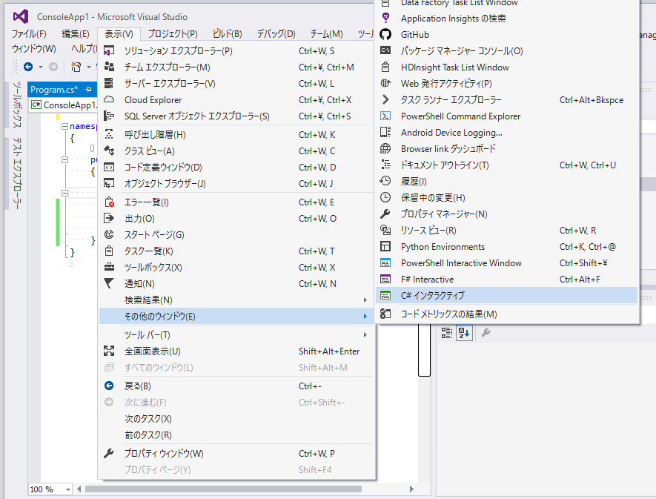
Task: Click the navigate back toolbar button
Action: click(x=28, y=67)
